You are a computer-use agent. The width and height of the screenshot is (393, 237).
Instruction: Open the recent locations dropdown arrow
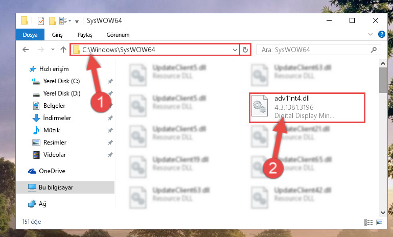pos(53,50)
